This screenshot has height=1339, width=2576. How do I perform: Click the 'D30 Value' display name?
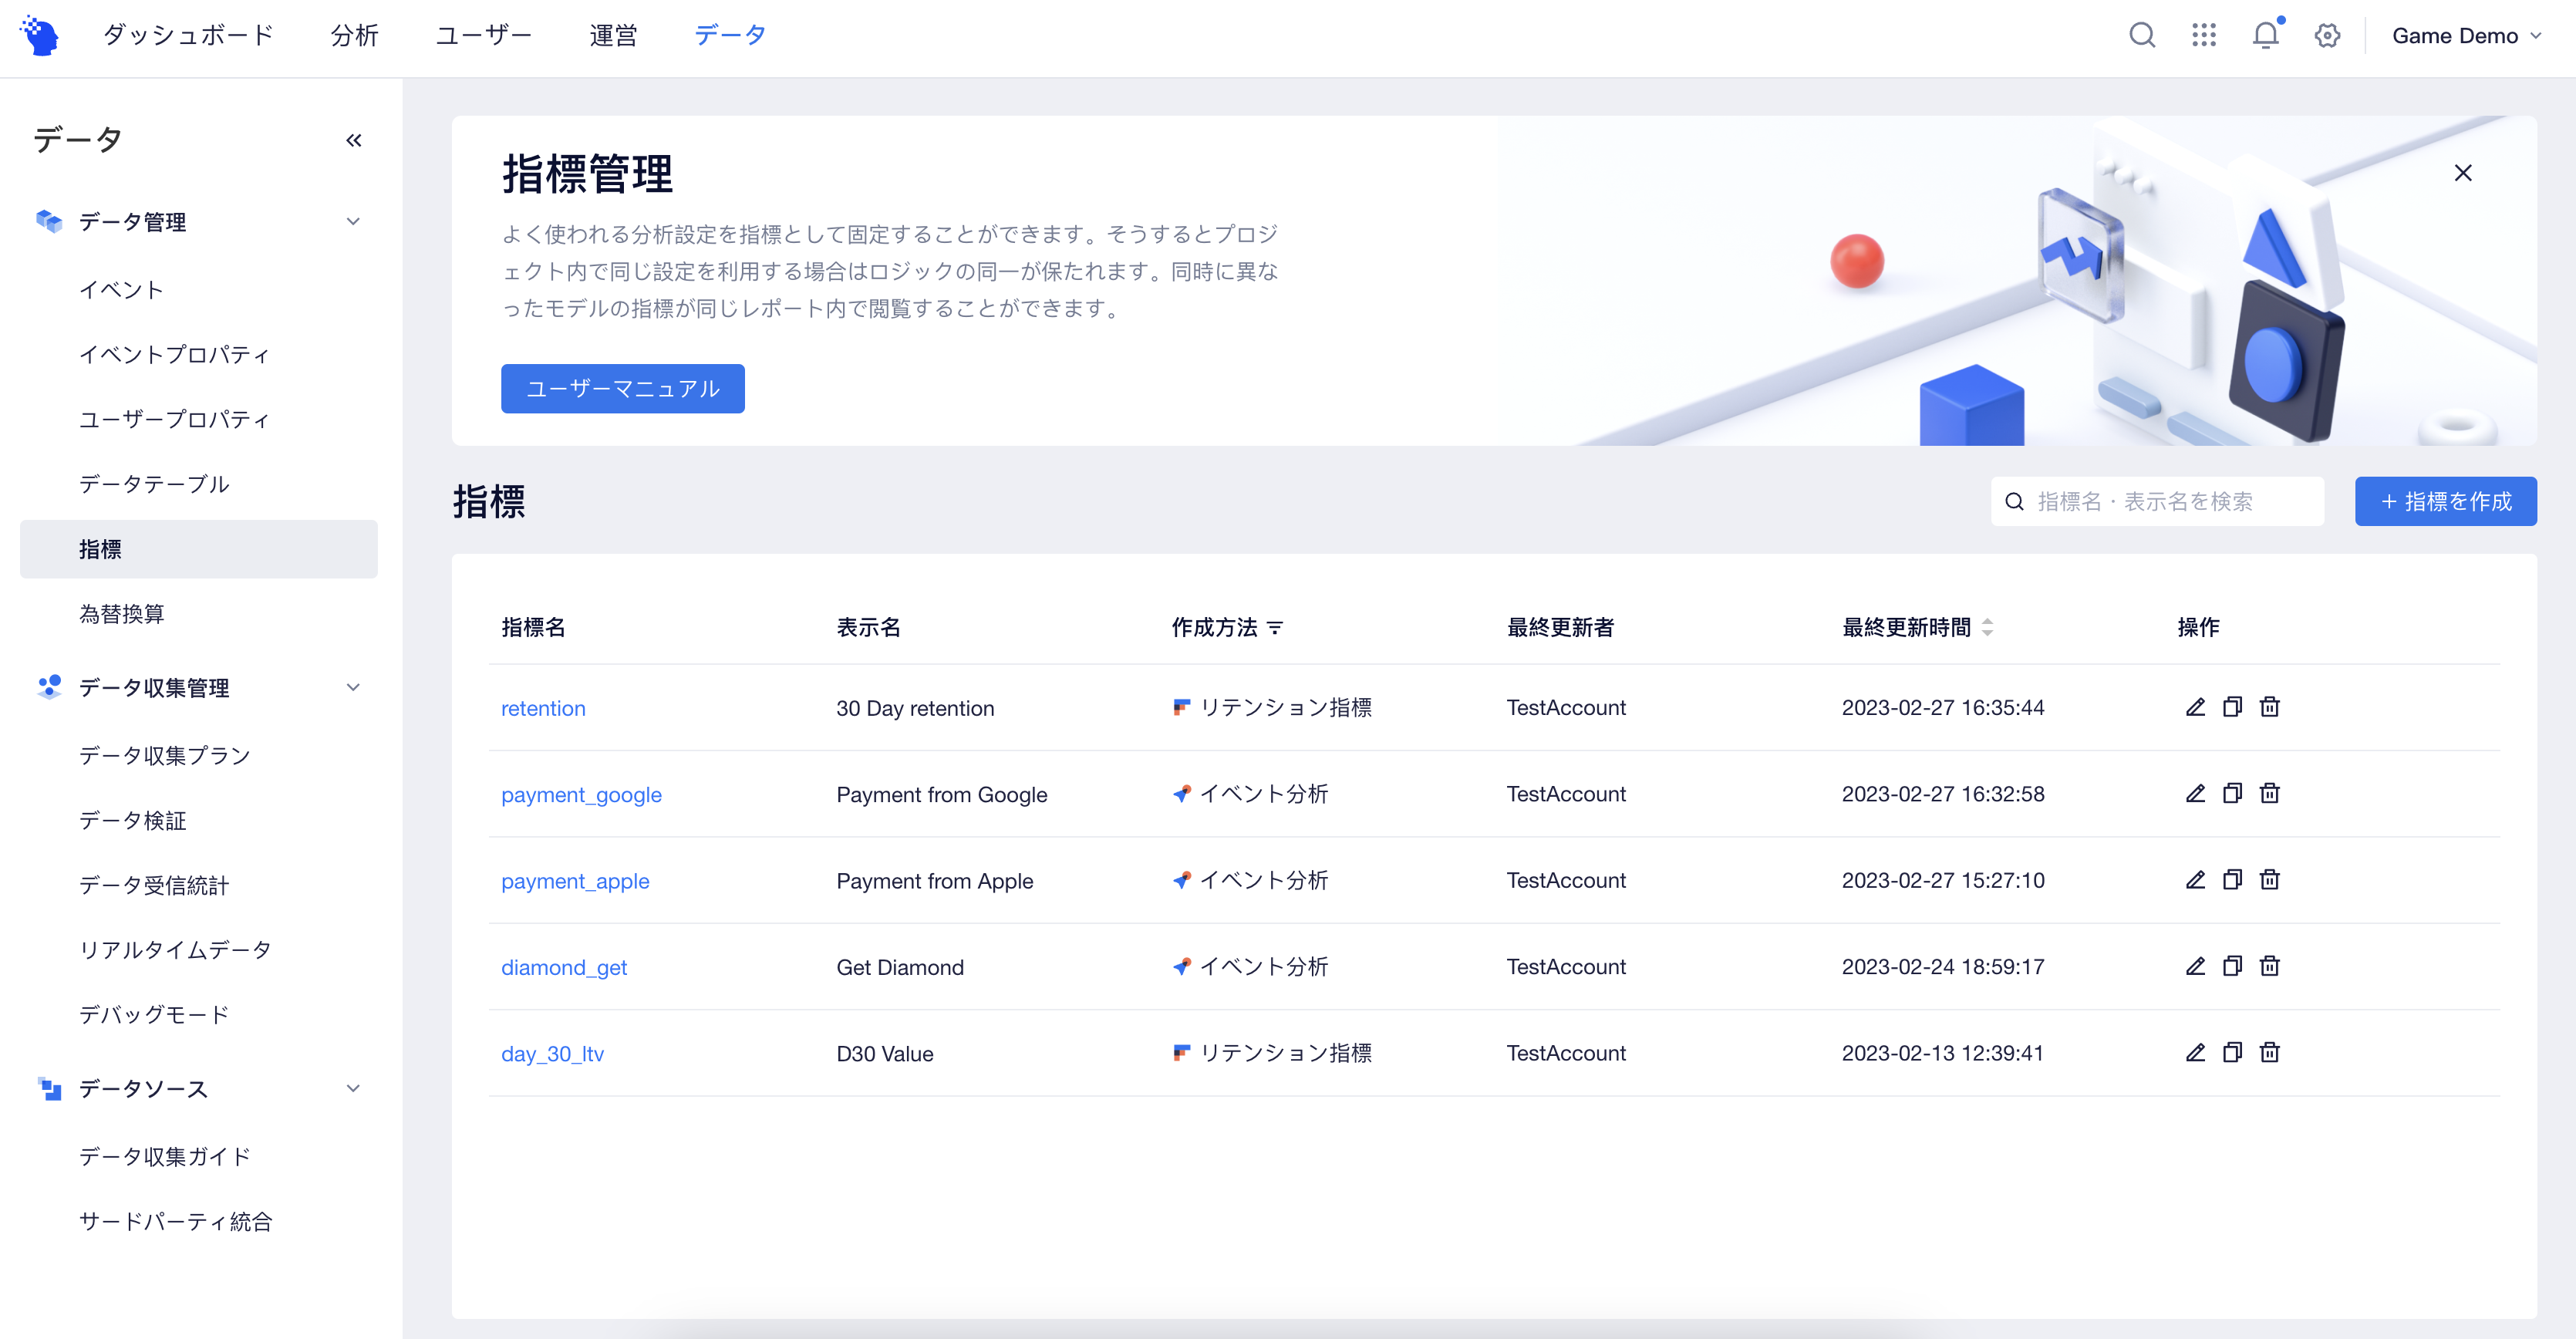pyautogui.click(x=885, y=1054)
